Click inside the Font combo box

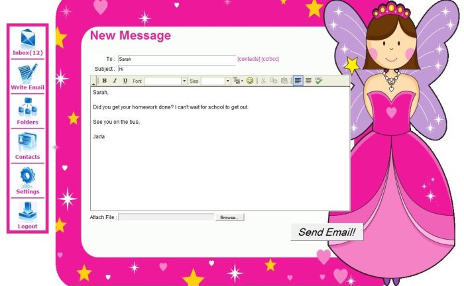point(163,81)
